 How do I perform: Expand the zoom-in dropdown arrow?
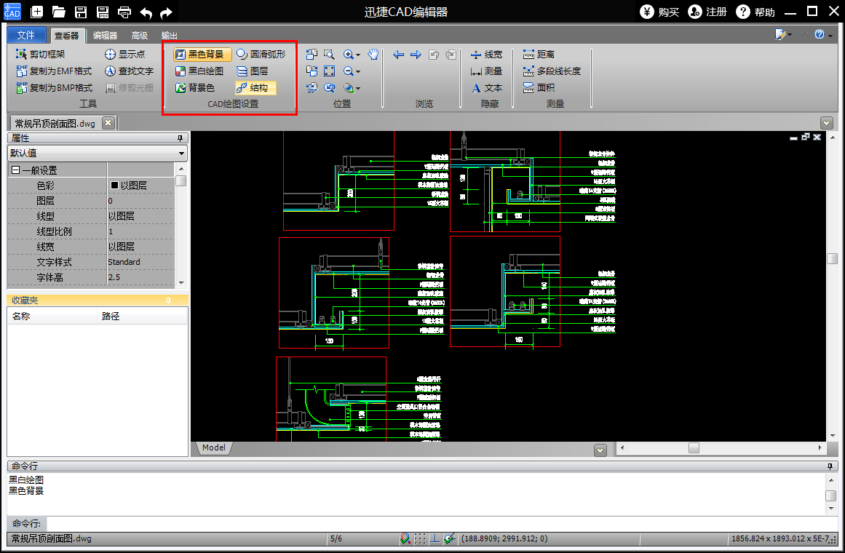[x=359, y=55]
